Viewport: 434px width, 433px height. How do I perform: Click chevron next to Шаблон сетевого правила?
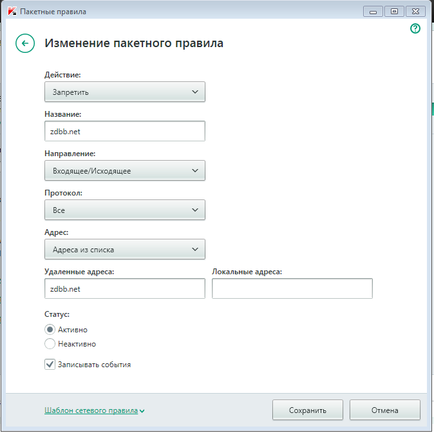pyautogui.click(x=142, y=410)
